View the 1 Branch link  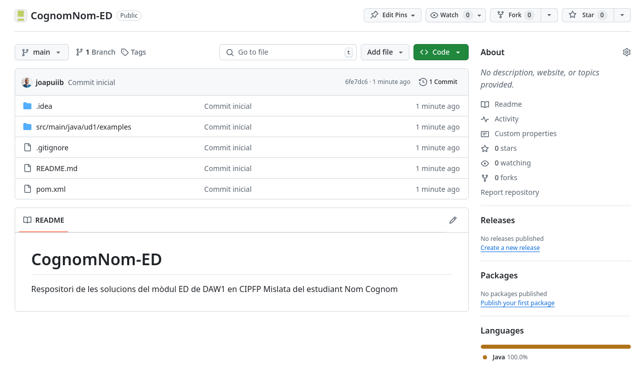pyautogui.click(x=95, y=52)
